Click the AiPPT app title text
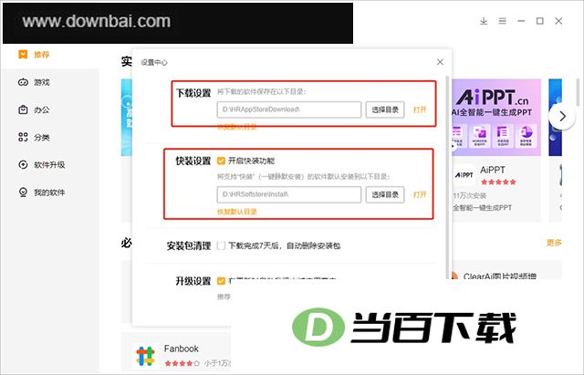Image resolution: width=584 pixels, height=375 pixels. click(x=493, y=170)
